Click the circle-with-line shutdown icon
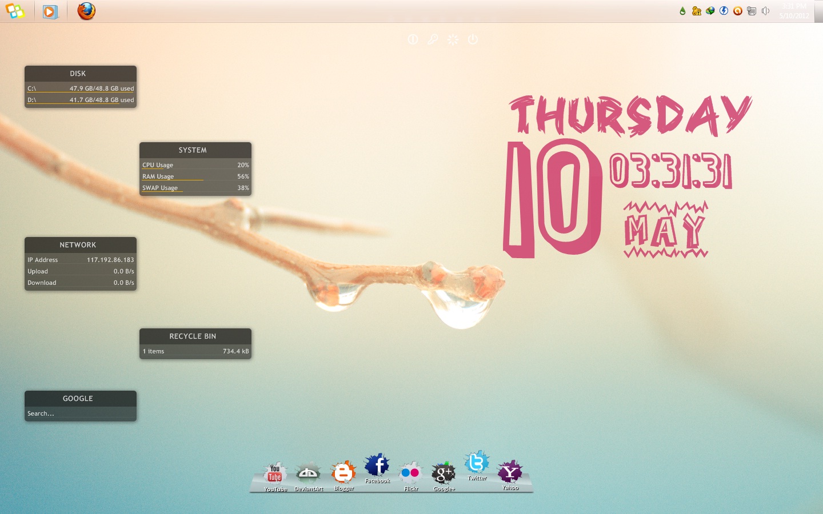The height and width of the screenshot is (514, 823). pyautogui.click(x=413, y=39)
